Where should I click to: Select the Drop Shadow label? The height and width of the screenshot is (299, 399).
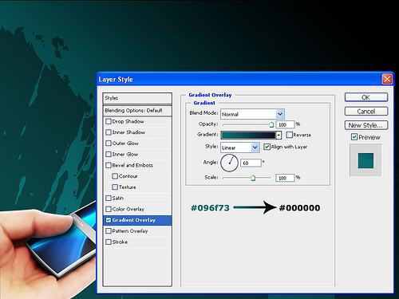pos(128,121)
